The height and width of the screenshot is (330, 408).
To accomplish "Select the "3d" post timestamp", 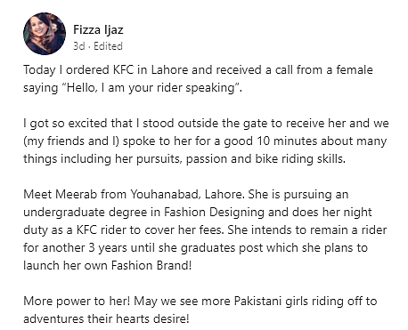I will pyautogui.click(x=79, y=46).
